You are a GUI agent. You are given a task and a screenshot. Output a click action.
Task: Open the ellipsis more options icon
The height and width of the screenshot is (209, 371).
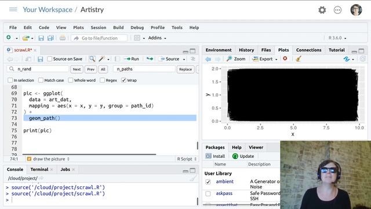(x=337, y=10)
